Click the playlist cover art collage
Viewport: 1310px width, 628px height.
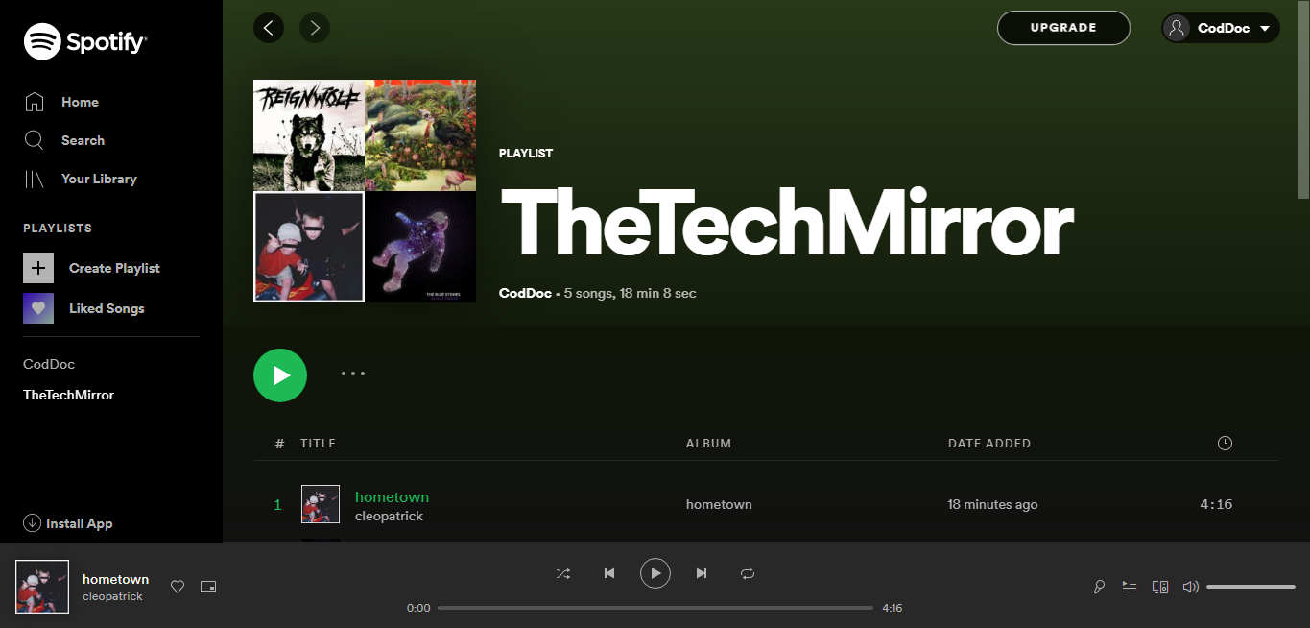[365, 191]
